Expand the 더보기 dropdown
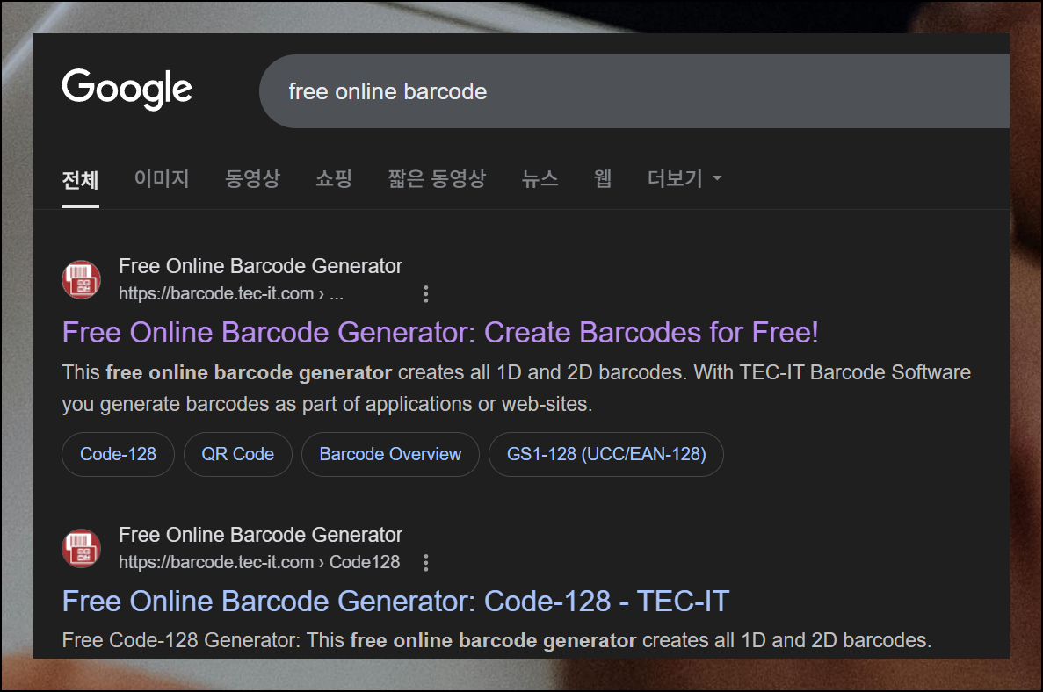 pos(684,178)
